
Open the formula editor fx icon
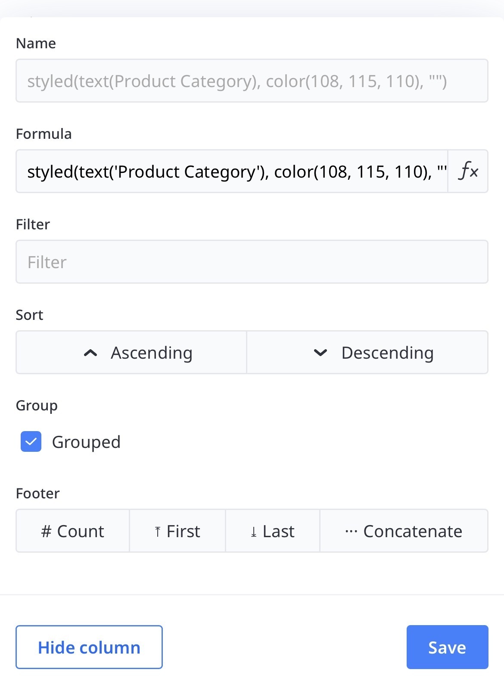click(x=468, y=171)
